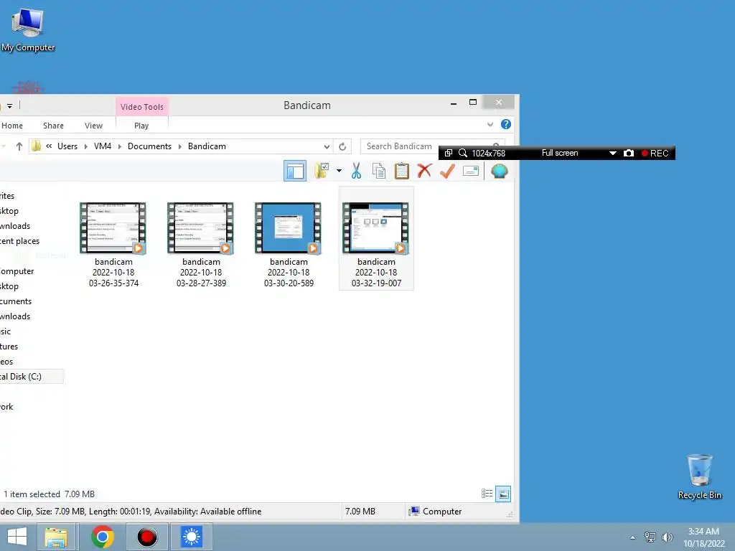Click the Up one level arrow
This screenshot has width=735, height=551.
click(x=19, y=146)
